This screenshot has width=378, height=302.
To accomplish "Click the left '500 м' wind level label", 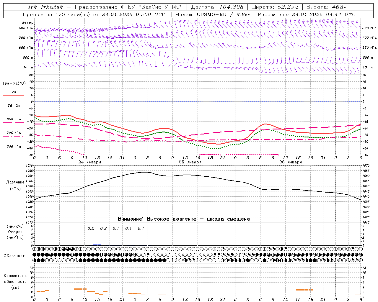I will click(x=28, y=58).
